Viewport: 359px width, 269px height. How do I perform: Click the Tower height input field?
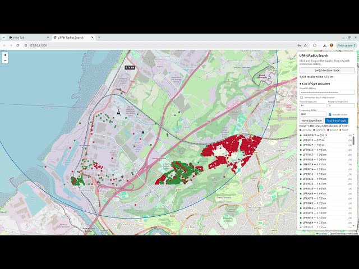(x=313, y=105)
